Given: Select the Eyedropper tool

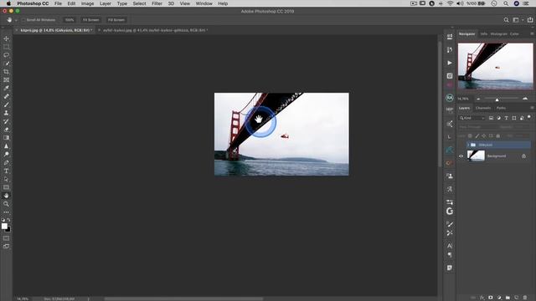Looking at the screenshot, I should (6, 88).
